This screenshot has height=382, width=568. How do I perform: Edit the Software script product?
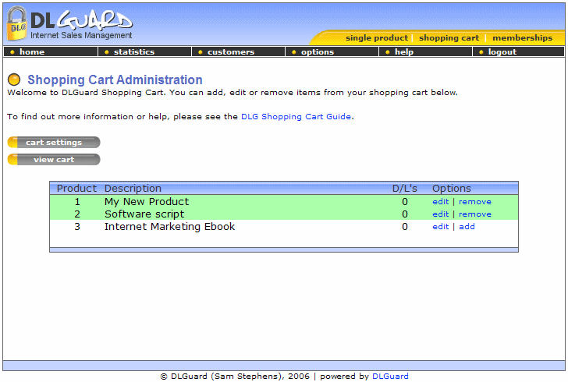coord(440,214)
